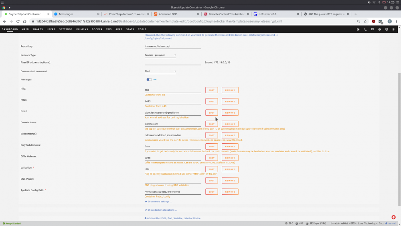Click the Only Subdomains value field
This screenshot has width=401, height=226.
tap(172, 147)
